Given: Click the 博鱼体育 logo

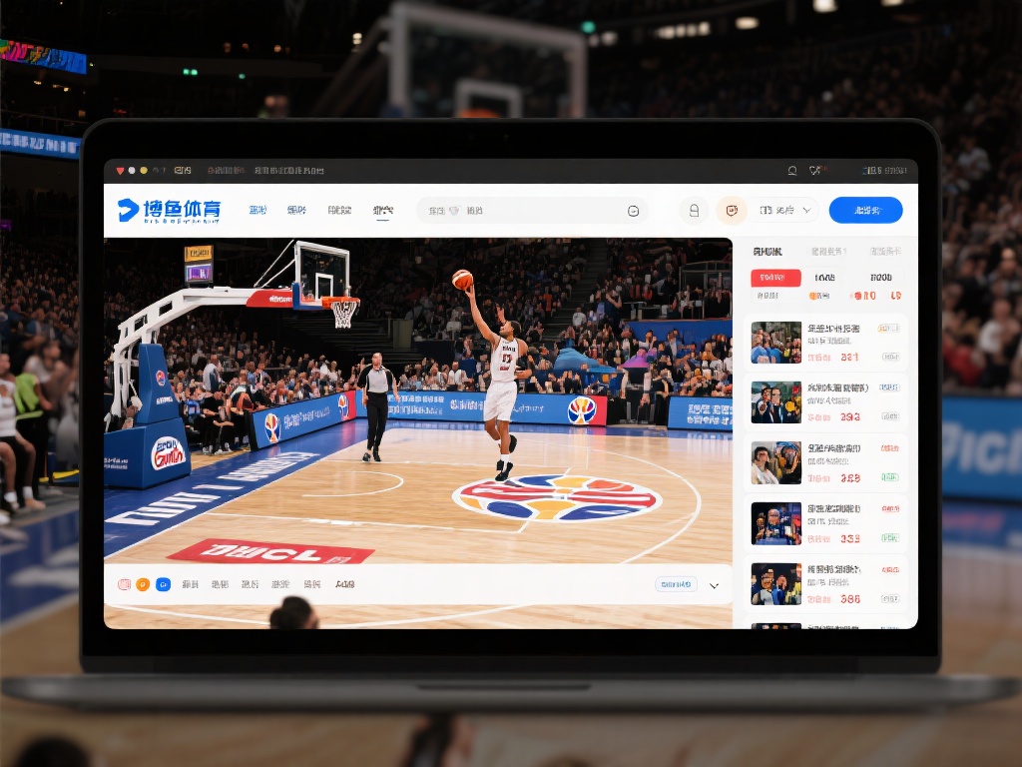Looking at the screenshot, I should 169,210.
